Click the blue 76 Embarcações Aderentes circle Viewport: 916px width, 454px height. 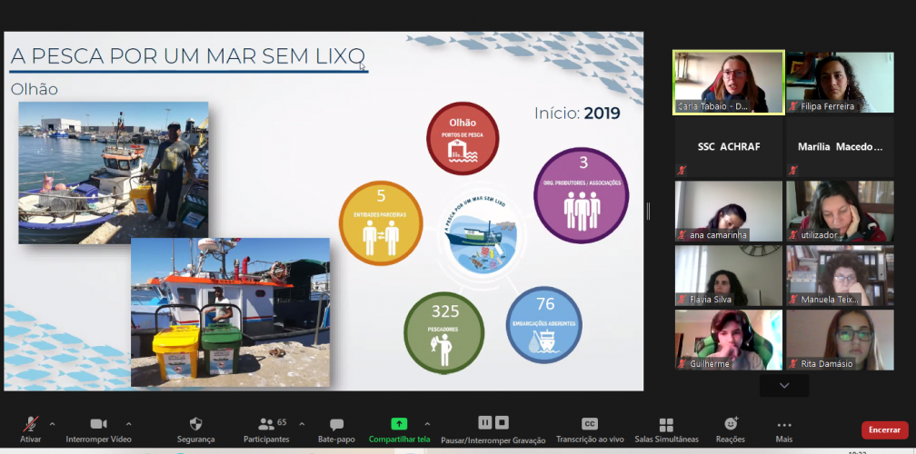[544, 325]
